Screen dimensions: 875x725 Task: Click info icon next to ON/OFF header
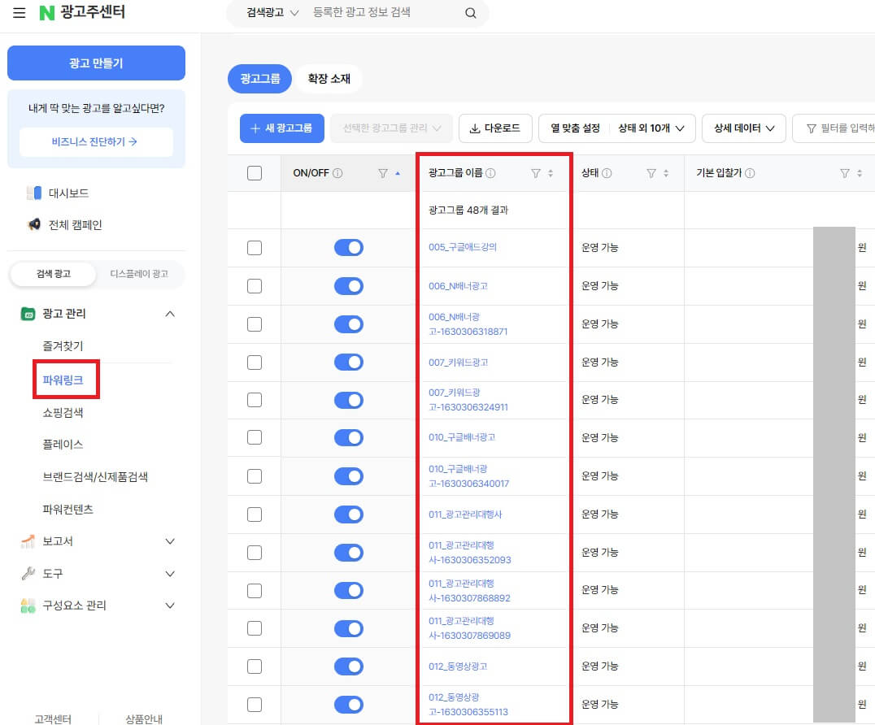[x=337, y=173]
